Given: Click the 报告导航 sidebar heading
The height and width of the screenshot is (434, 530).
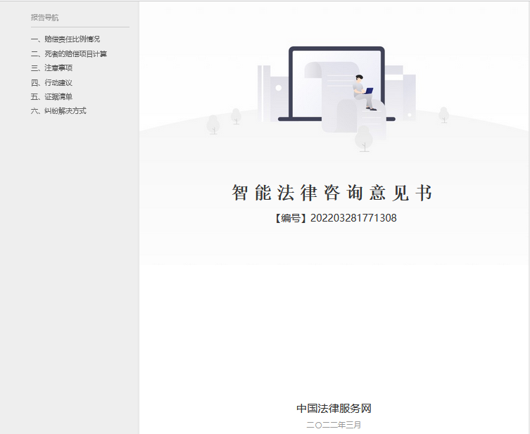Looking at the screenshot, I should [x=44, y=18].
